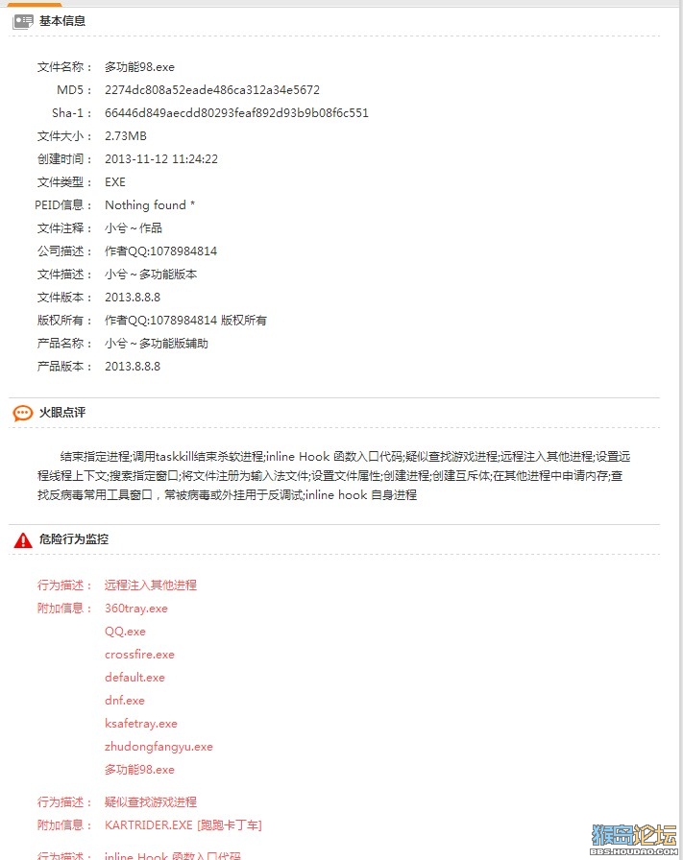Click the ksafetray.exe entry
Screen dimensions: 683x860
pos(141,724)
